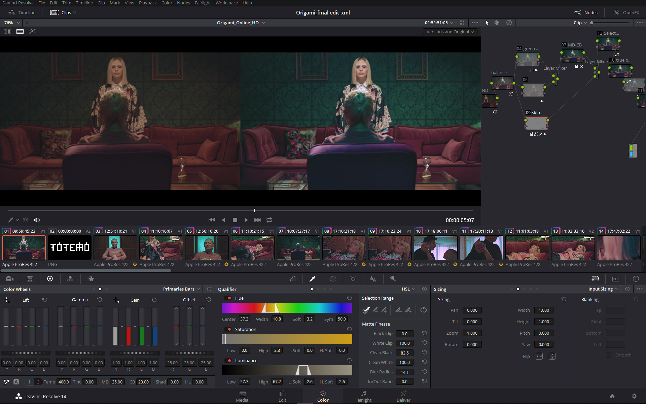Click the loop playback icon
Image resolution: width=646 pixels, height=404 pixels.
(269, 220)
